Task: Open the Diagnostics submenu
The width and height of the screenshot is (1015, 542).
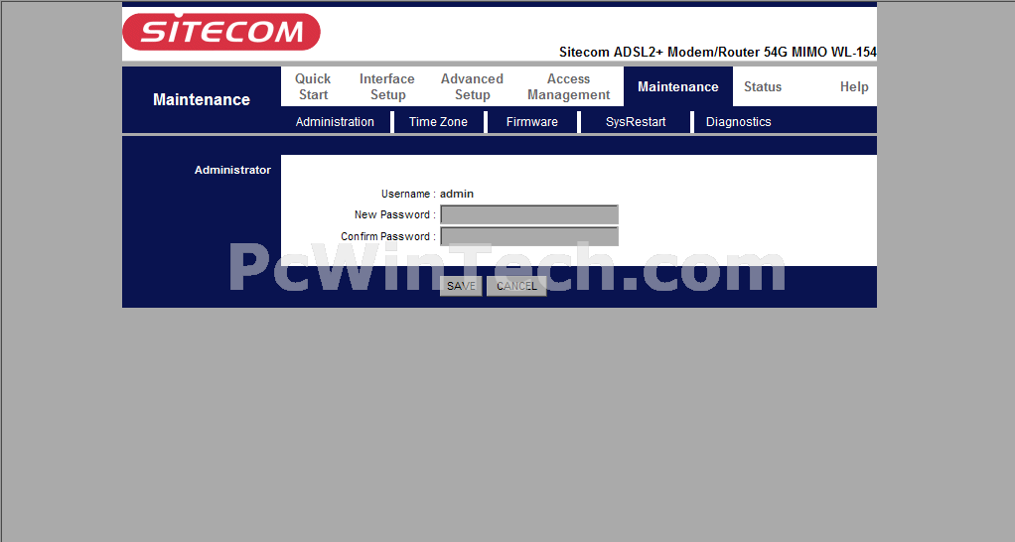Action: 739,121
